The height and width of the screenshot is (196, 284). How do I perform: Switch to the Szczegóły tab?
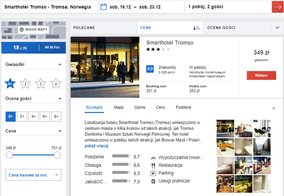click(94, 108)
